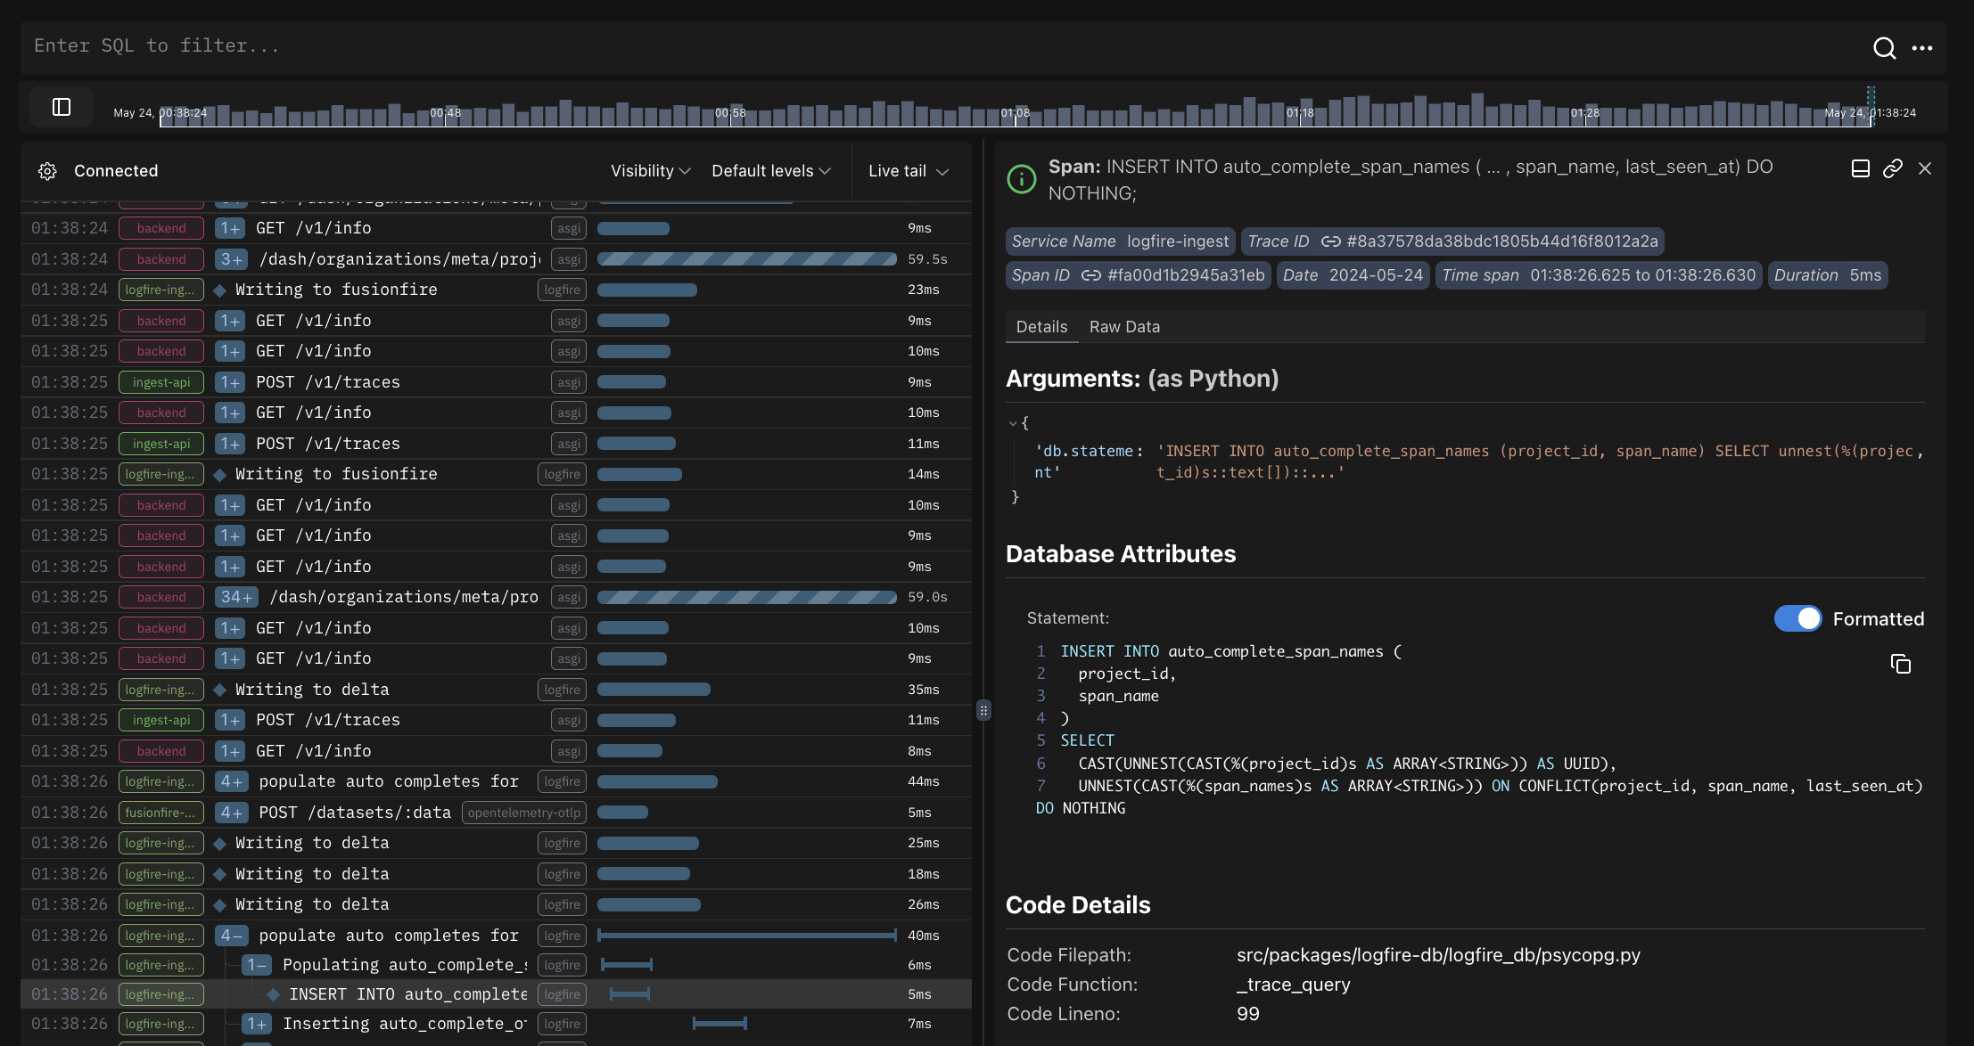The width and height of the screenshot is (1974, 1046).
Task: Switch span panel to bottom layout
Action: click(1861, 168)
